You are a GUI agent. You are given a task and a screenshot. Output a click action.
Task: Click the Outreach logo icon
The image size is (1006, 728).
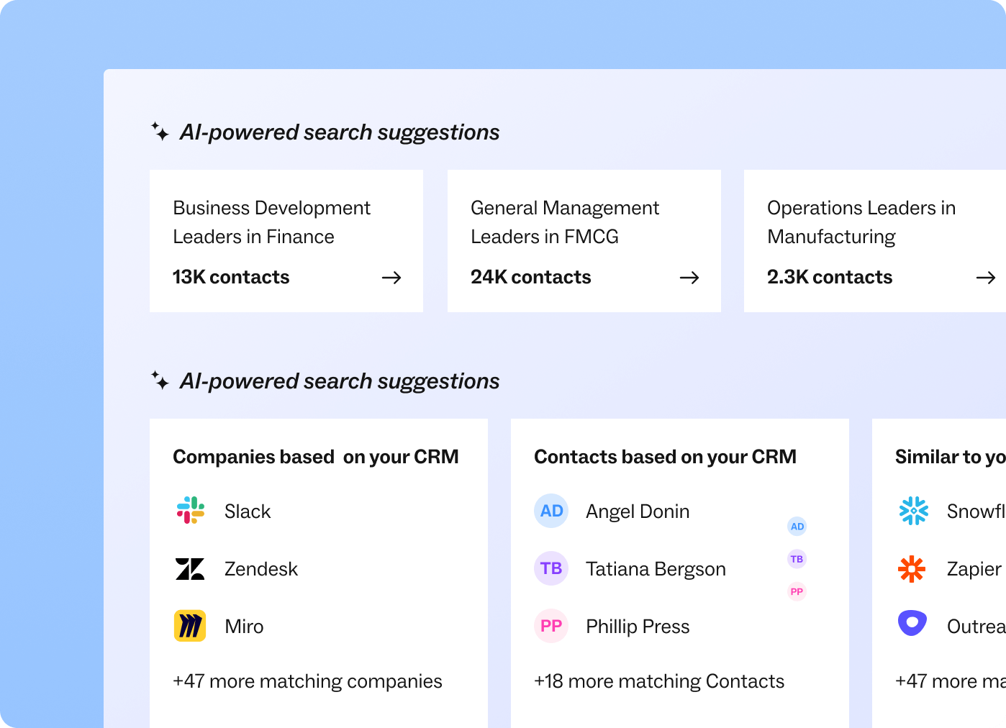click(912, 623)
